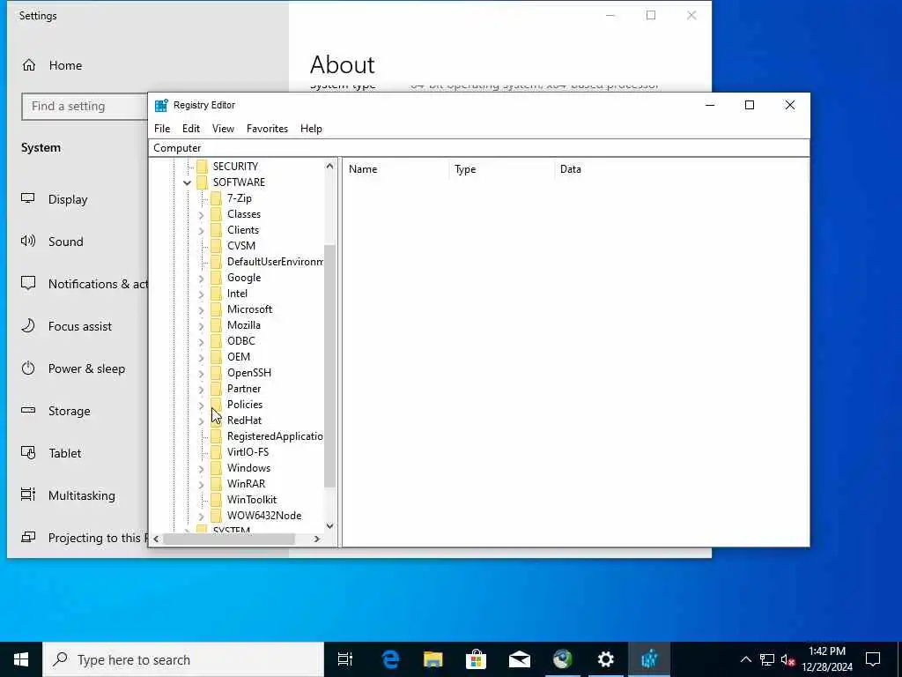This screenshot has height=677, width=902.
Task: Select the OEM folder icon
Action: click(x=217, y=357)
